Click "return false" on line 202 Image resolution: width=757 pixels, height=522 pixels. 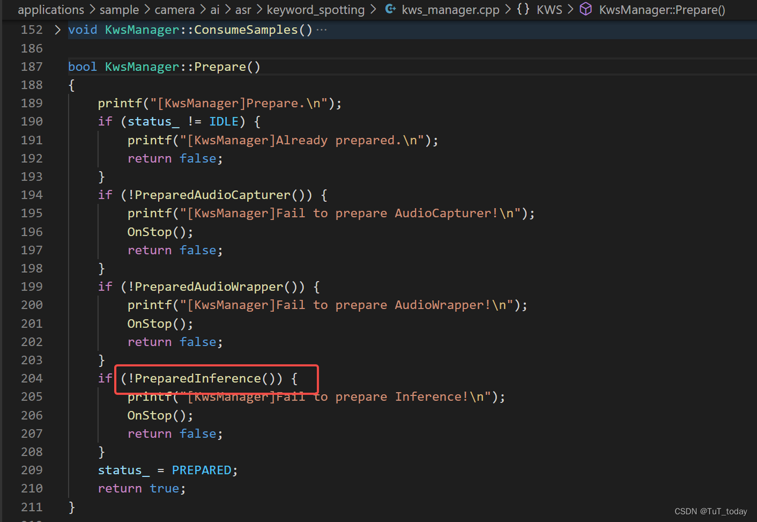click(x=176, y=341)
